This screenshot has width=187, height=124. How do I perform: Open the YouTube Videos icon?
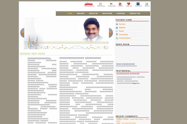[120, 4]
